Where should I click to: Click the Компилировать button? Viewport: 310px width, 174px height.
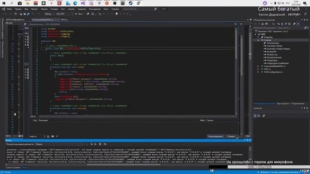(216, 136)
